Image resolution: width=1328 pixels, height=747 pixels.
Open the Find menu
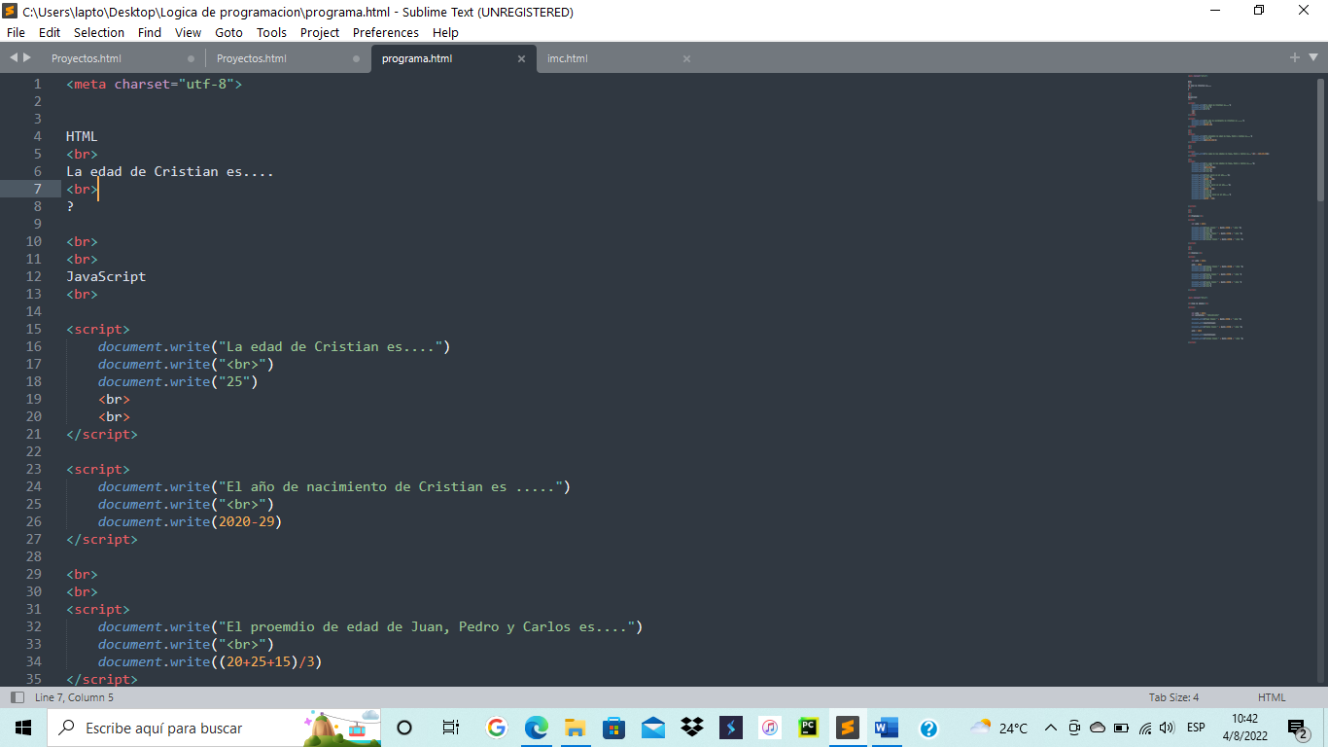click(x=150, y=32)
